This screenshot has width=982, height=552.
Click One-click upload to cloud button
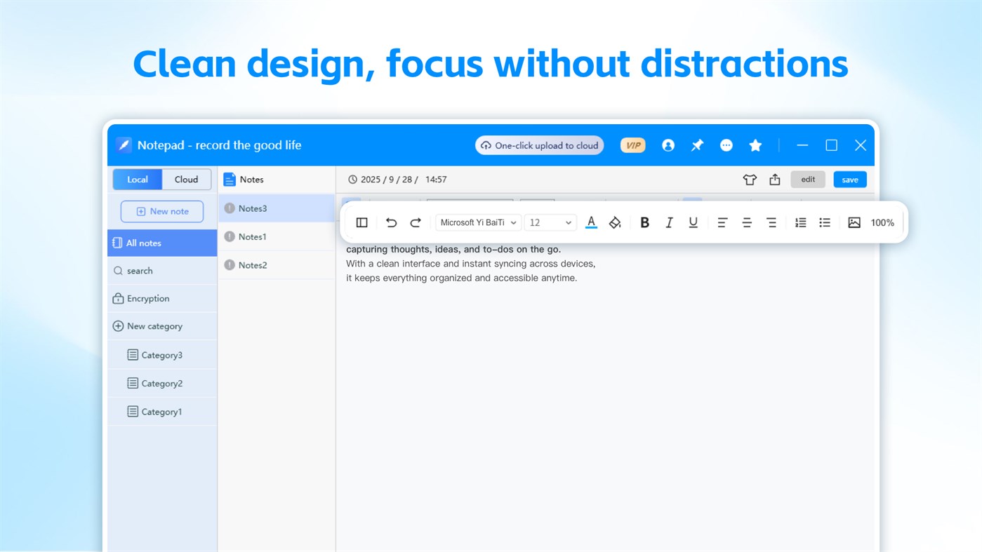(x=539, y=145)
